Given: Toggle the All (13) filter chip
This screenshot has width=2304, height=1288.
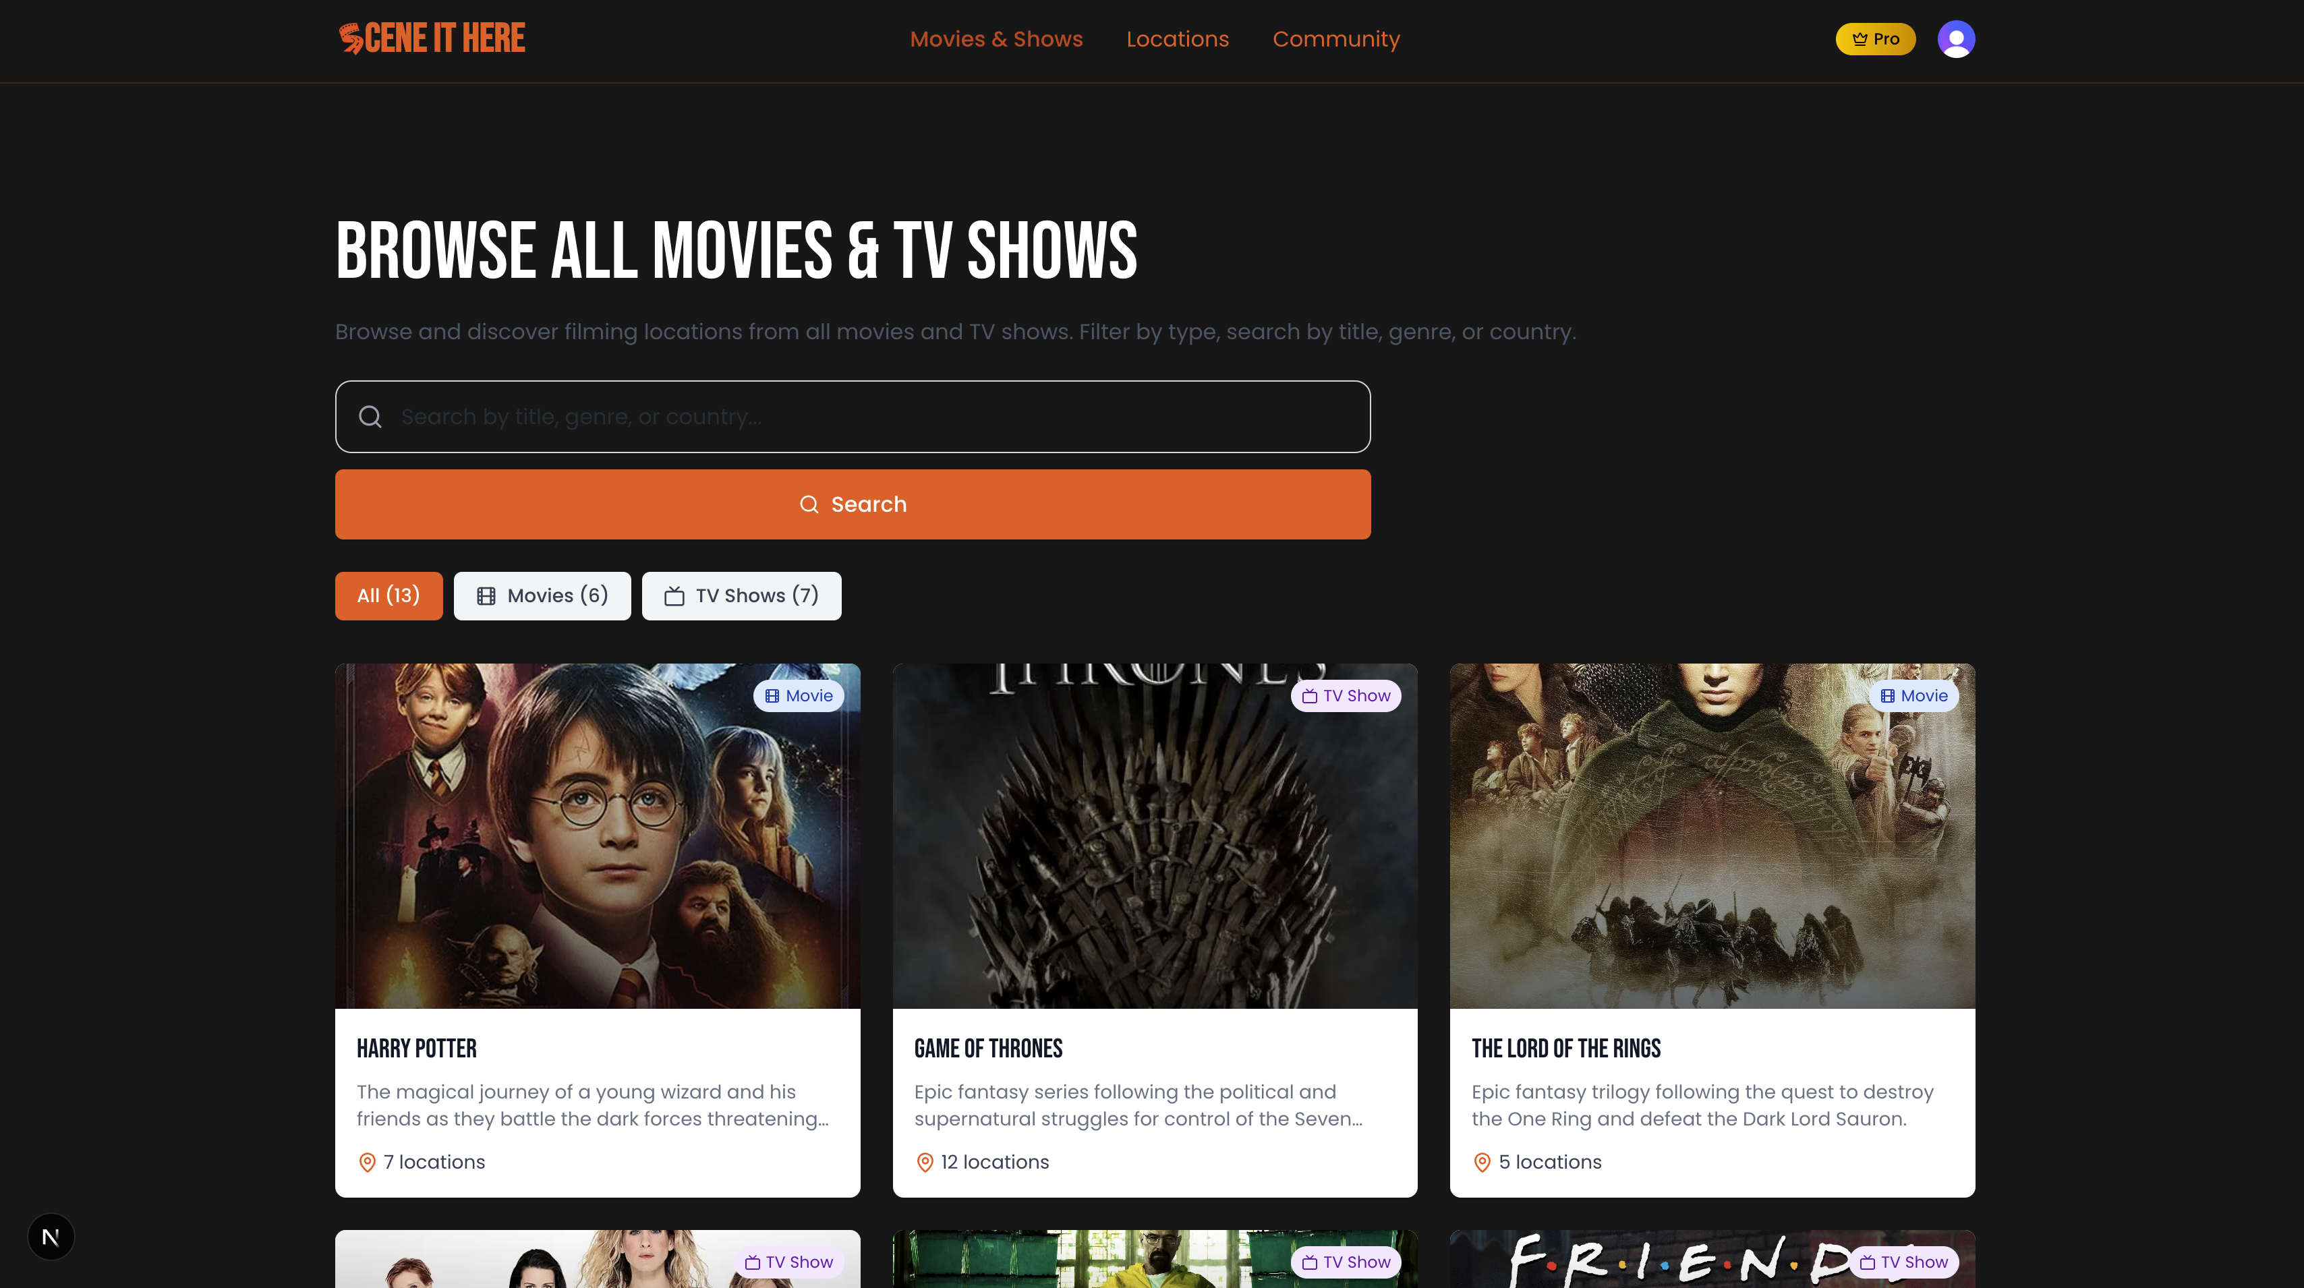Looking at the screenshot, I should [388, 595].
